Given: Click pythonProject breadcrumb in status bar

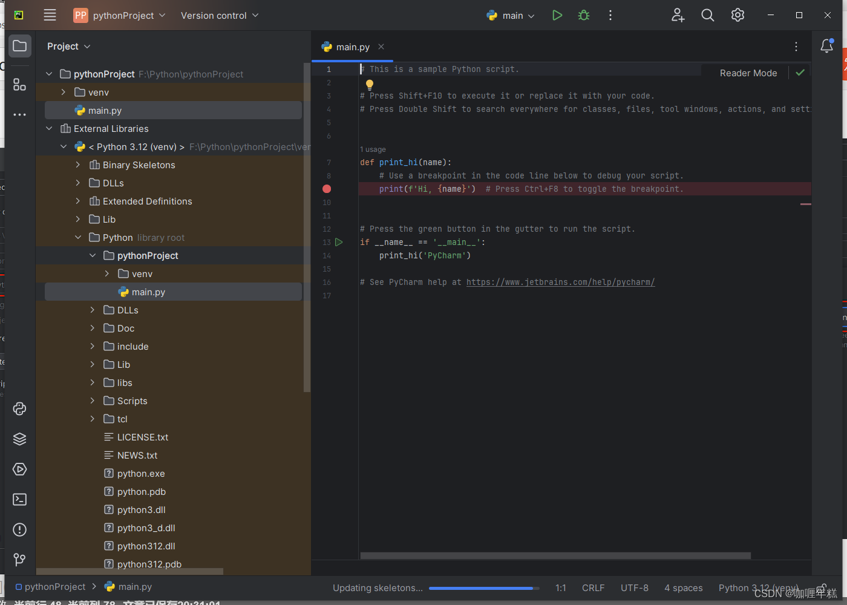Looking at the screenshot, I should (x=50, y=587).
